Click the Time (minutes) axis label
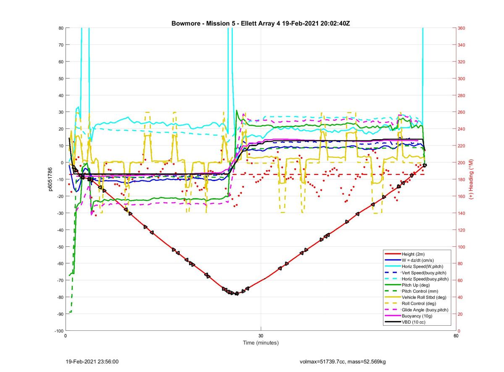 pos(261,343)
